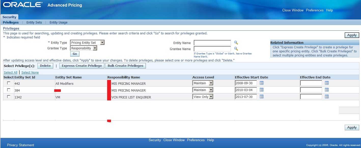Screen dimensions: 361x148
Task: Open the Grantee Type dropdown
Action: [x=84, y=48]
